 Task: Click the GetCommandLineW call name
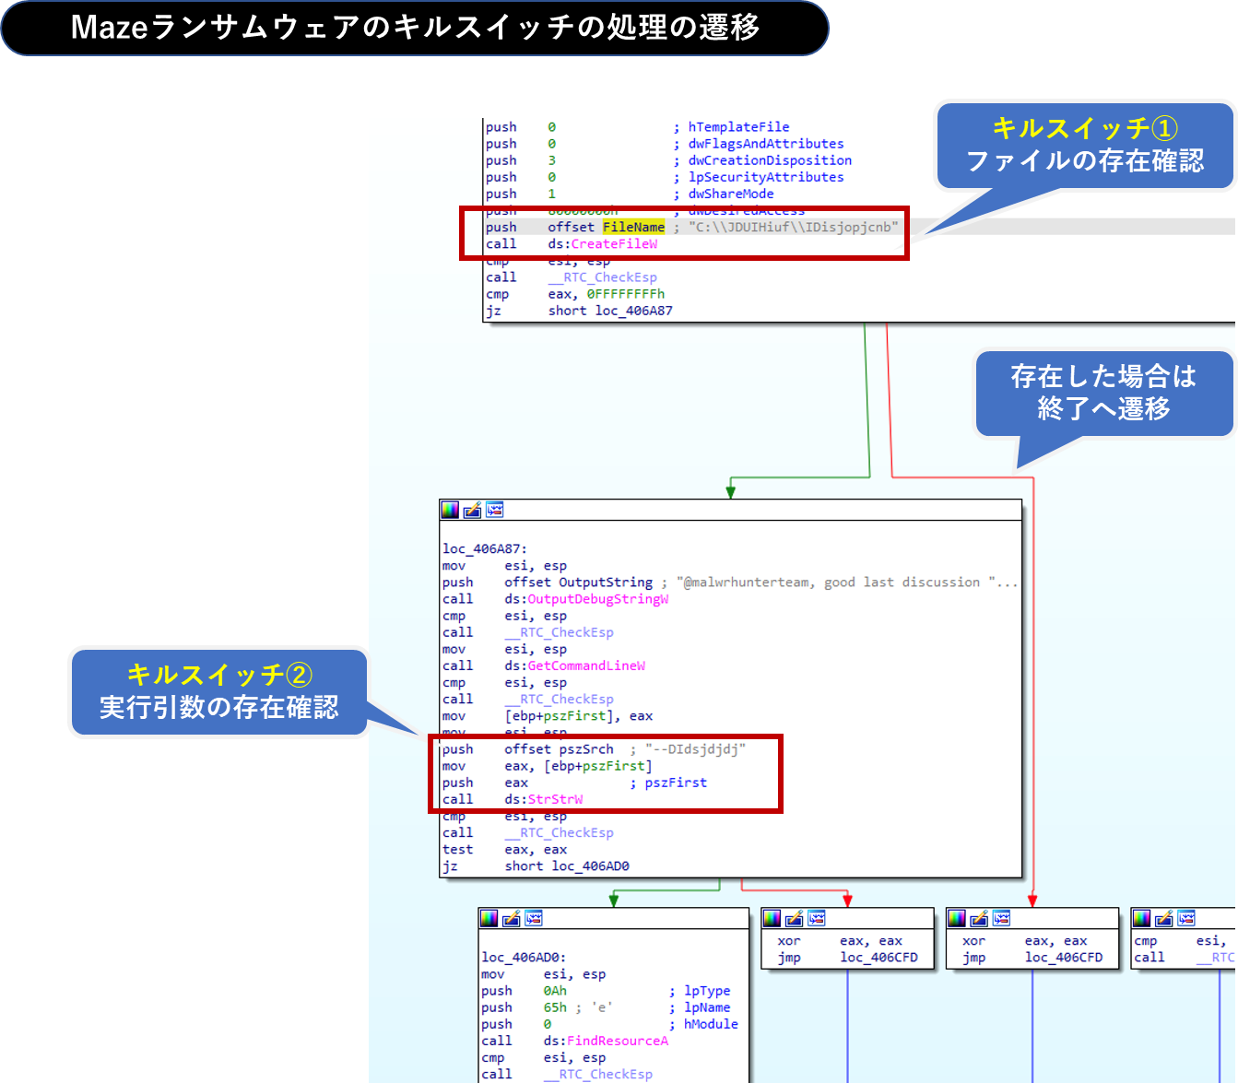[586, 665]
